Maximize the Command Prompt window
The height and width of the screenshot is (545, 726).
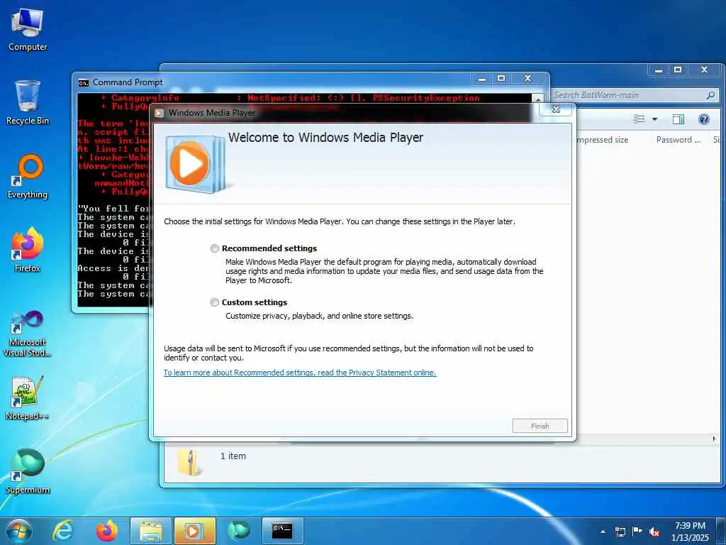[x=501, y=79]
